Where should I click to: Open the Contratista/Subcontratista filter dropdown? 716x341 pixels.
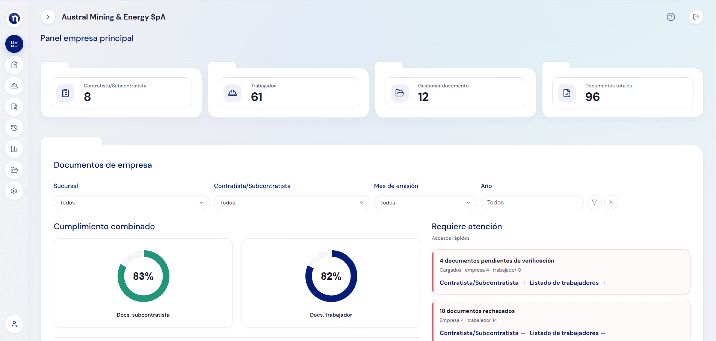(x=292, y=203)
